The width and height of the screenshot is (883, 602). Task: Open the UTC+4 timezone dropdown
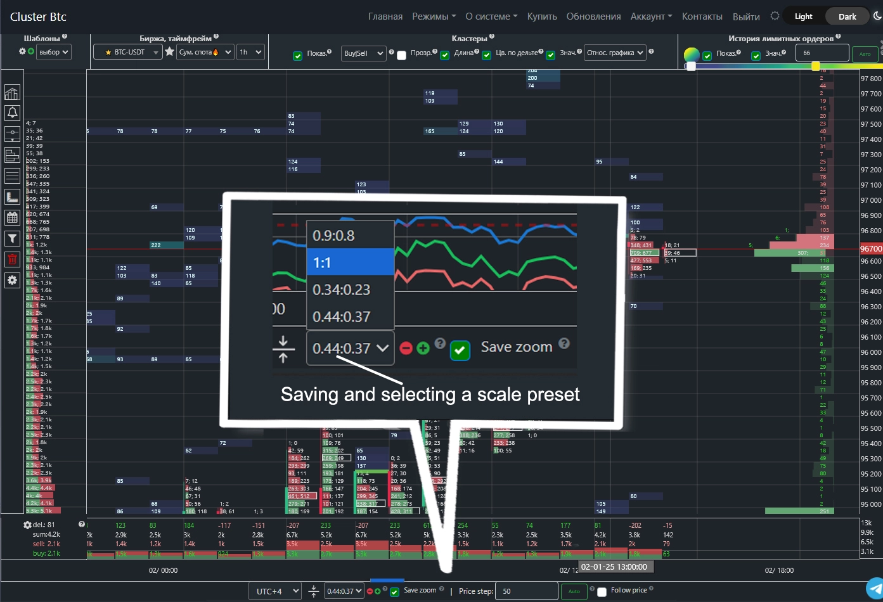coord(277,591)
